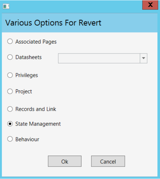The height and width of the screenshot is (179, 160).
Task: Open the Datasheets dropdown arrow
Action: tap(144, 58)
